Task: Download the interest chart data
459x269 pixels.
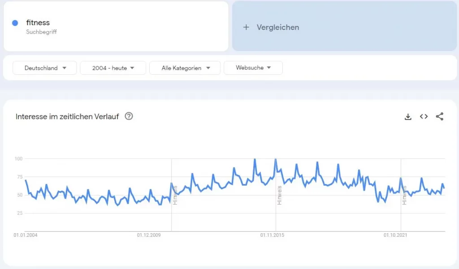Action: point(408,117)
